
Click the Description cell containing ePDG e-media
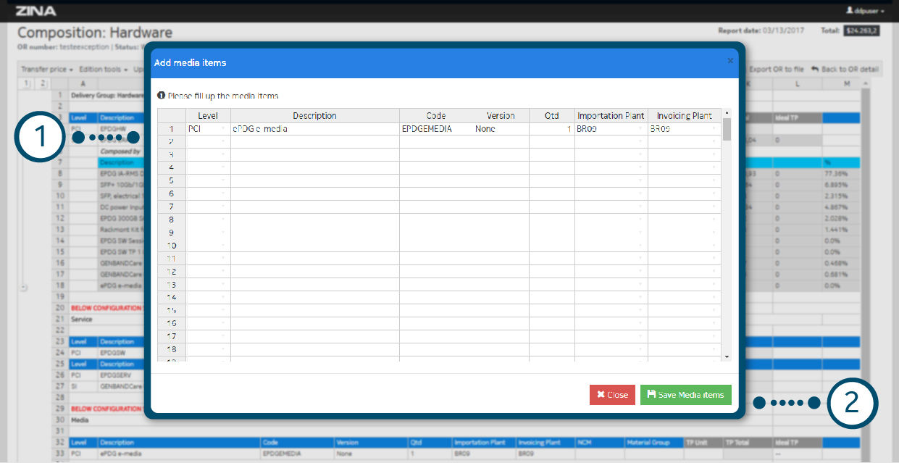pos(314,129)
